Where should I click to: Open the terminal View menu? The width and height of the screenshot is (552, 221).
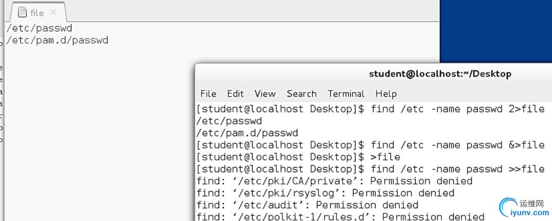click(265, 94)
